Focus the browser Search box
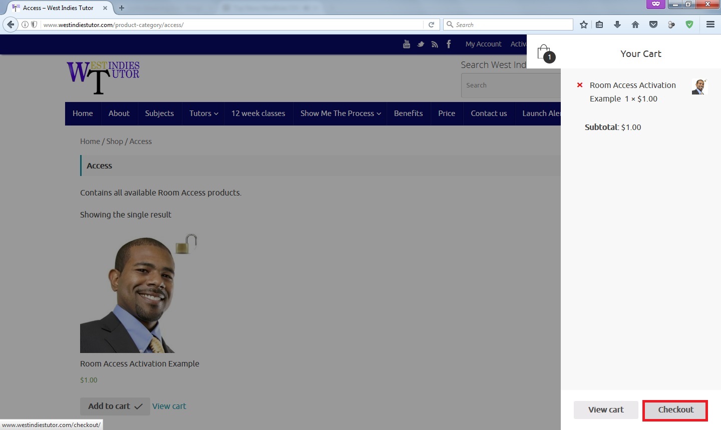Viewport: 721px width, 430px height. (508, 24)
